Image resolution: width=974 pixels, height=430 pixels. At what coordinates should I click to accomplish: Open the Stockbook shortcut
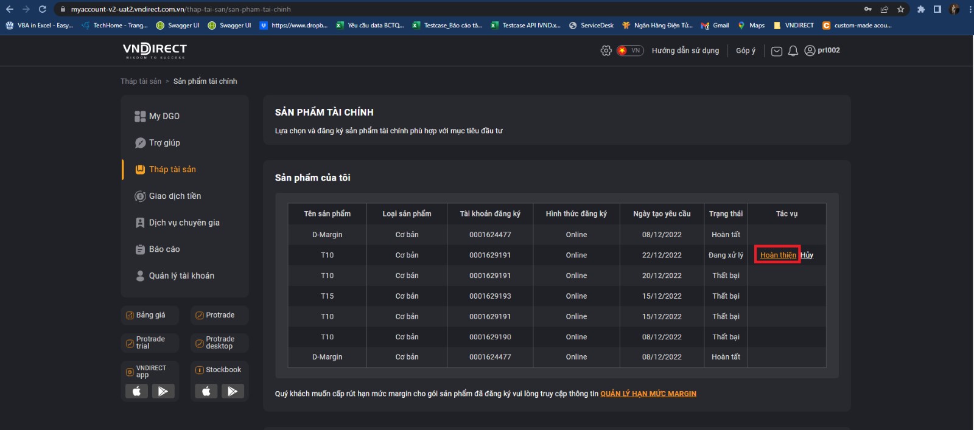click(x=219, y=370)
